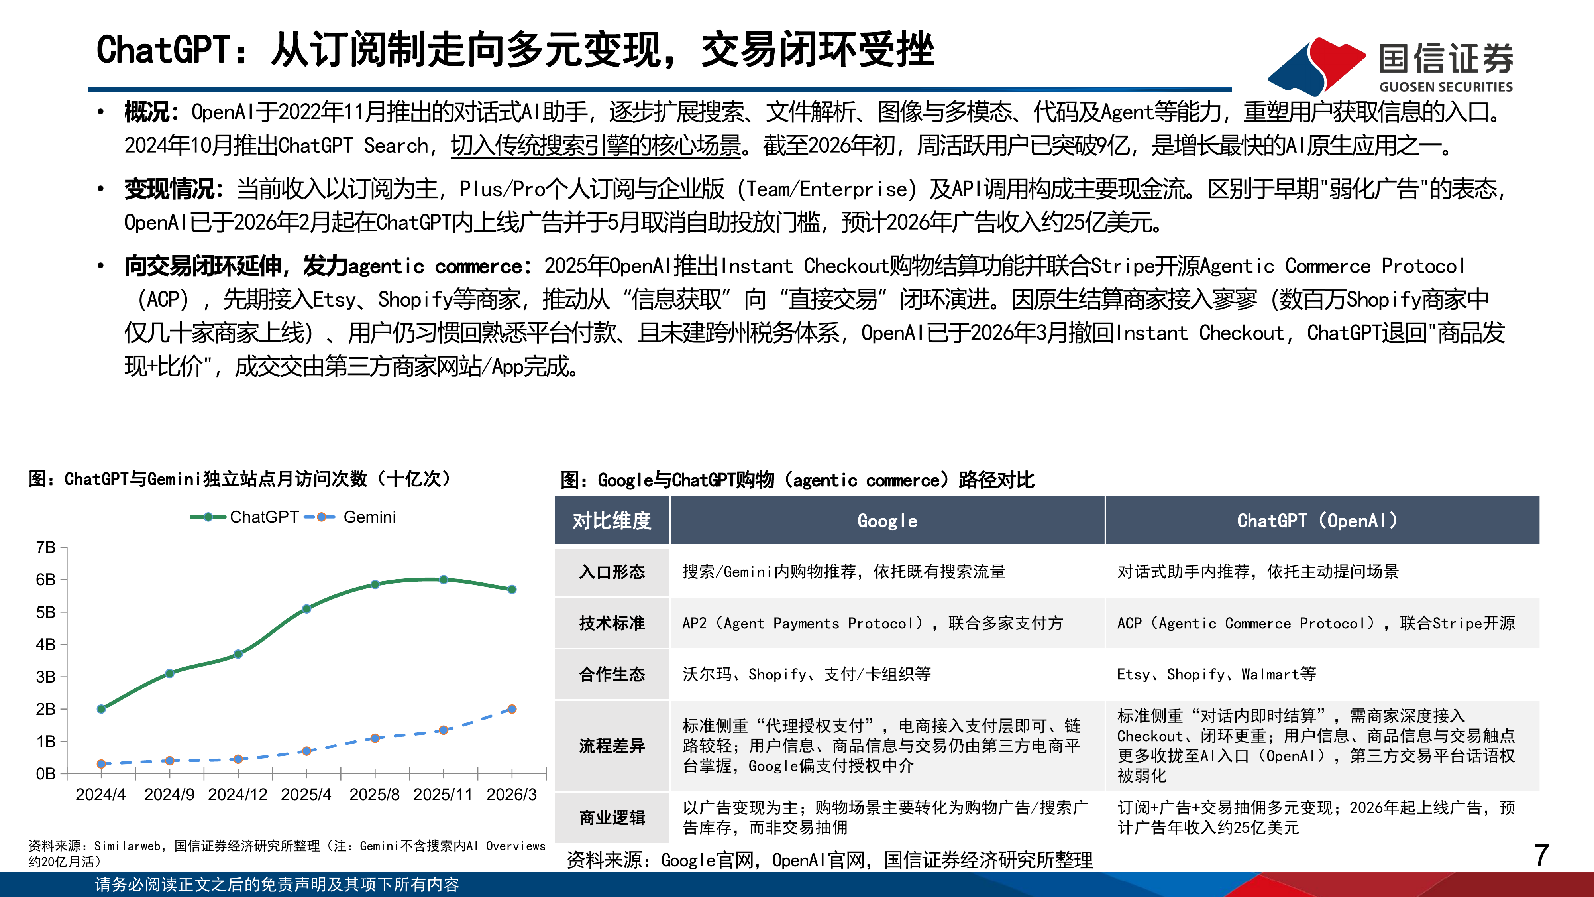Click the underlined text '切入传统搜索引擎的核心场景'
This screenshot has height=897, width=1594.
click(x=595, y=146)
